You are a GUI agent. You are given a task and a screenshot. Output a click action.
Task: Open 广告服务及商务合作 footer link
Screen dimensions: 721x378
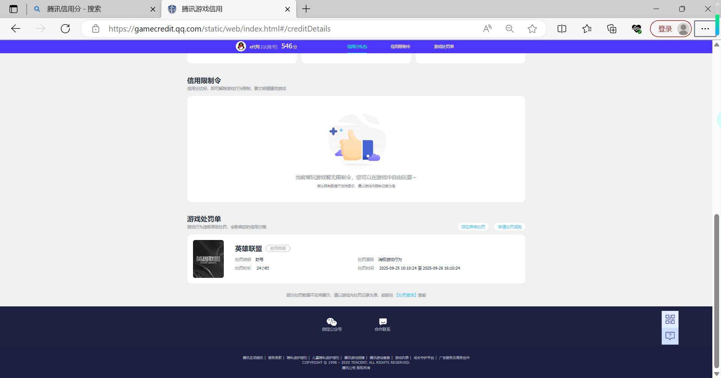454,358
